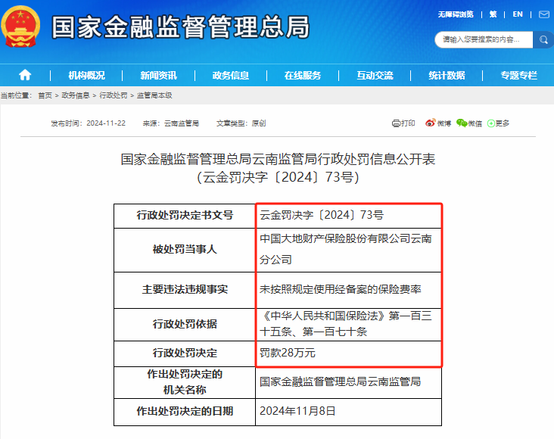The image size is (554, 439).
Task: Click row header 作出处罚决定的机关名称
Action: click(185, 381)
